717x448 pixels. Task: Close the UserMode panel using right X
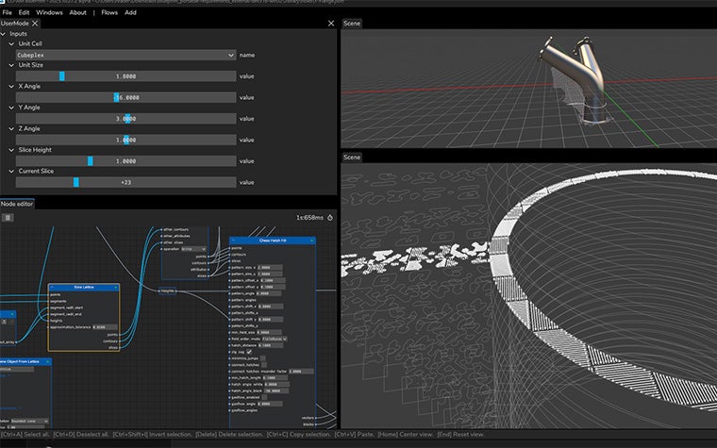coord(330,23)
